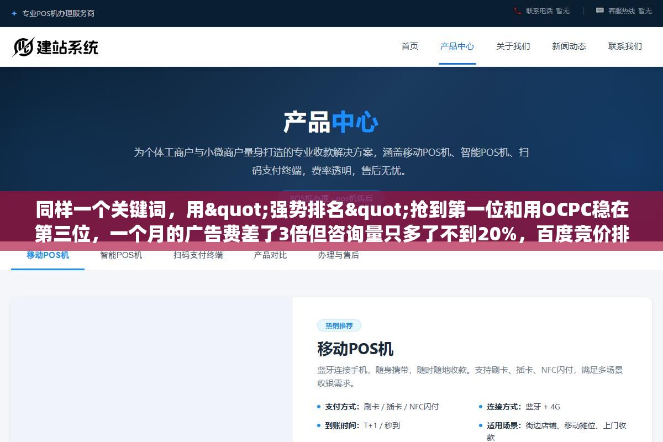This screenshot has width=663, height=442.
Task: Open the 办理与售后 tab
Action: (339, 255)
